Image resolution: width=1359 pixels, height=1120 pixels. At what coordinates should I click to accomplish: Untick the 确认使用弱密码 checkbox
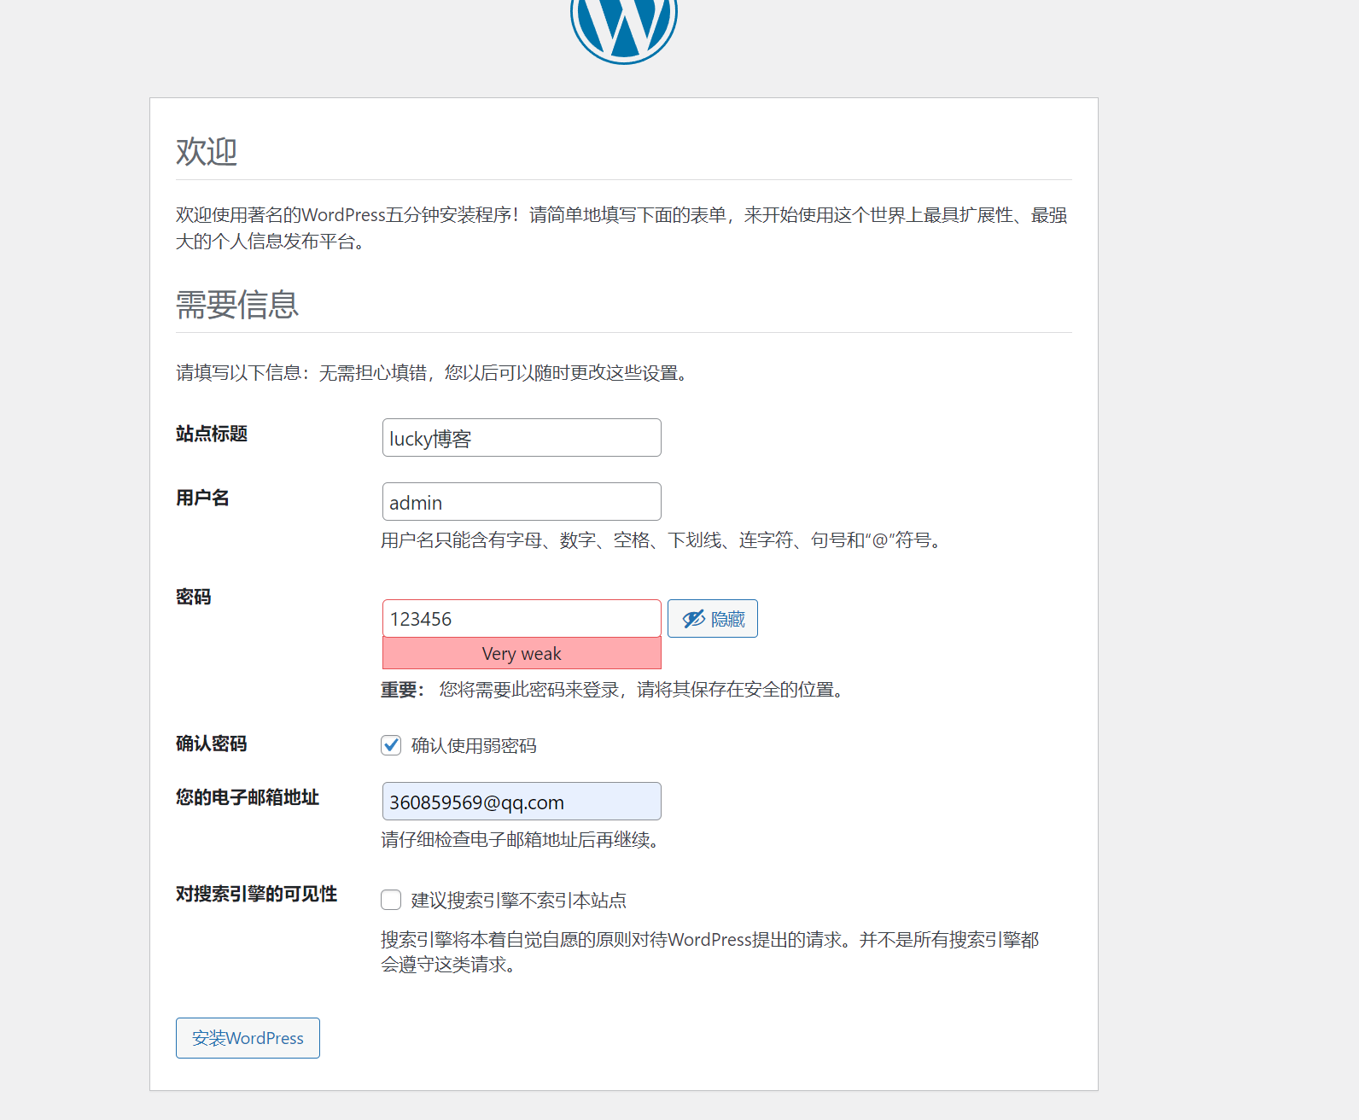[x=391, y=745]
